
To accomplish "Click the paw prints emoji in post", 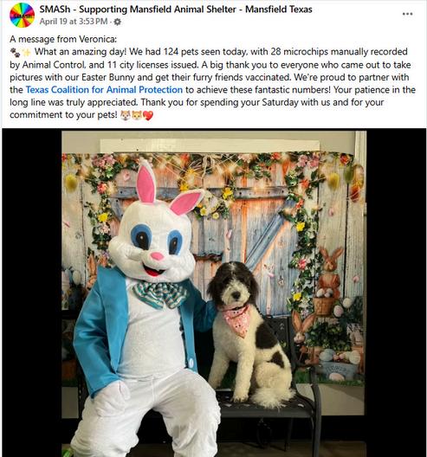I will [x=16, y=53].
